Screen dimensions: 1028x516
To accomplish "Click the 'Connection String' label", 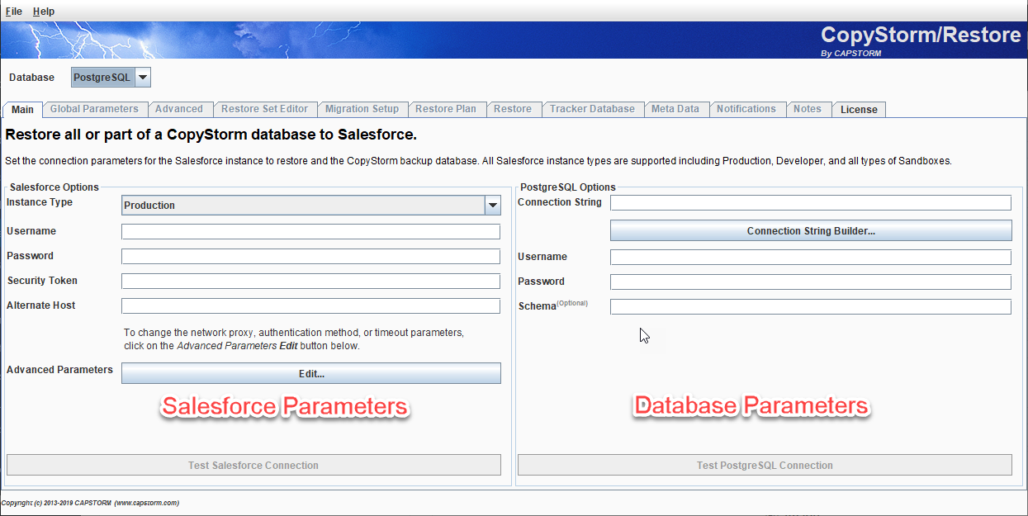I will (560, 202).
